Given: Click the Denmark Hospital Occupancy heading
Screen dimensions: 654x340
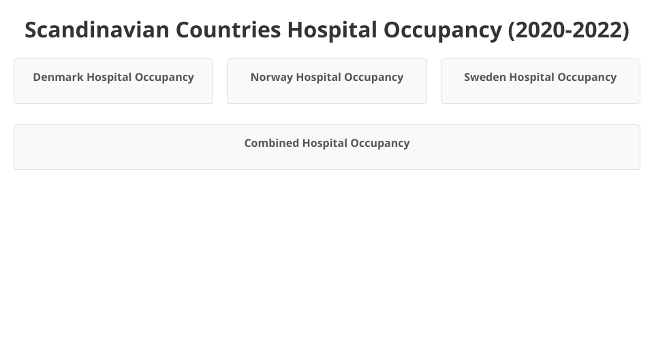Looking at the screenshot, I should pos(113,78).
